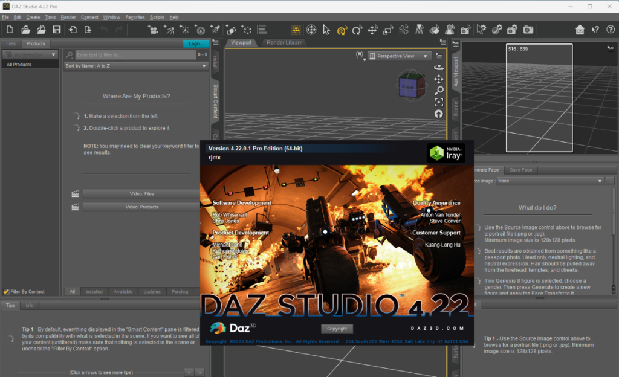This screenshot has width=619, height=377.
Task: Select the Rotate tool in toolbar
Action: tap(357, 30)
